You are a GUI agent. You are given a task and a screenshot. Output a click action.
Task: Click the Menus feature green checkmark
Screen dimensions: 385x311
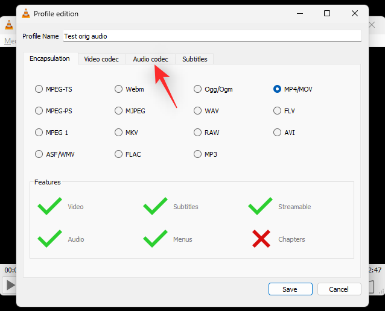click(x=155, y=239)
